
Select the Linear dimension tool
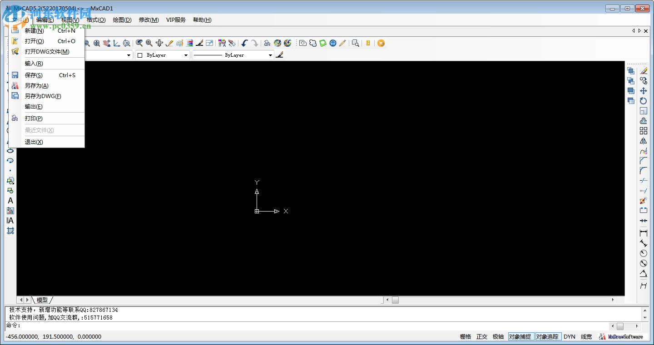point(644,233)
